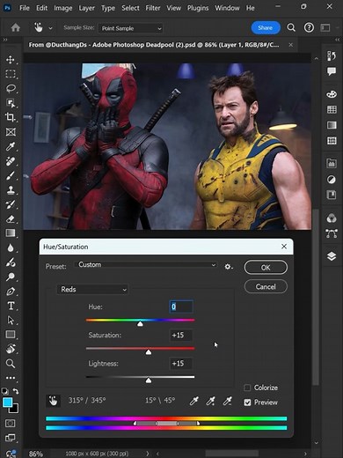Screen dimensions: 343x458
Task: Open the Plugins menu
Action: coord(198,8)
